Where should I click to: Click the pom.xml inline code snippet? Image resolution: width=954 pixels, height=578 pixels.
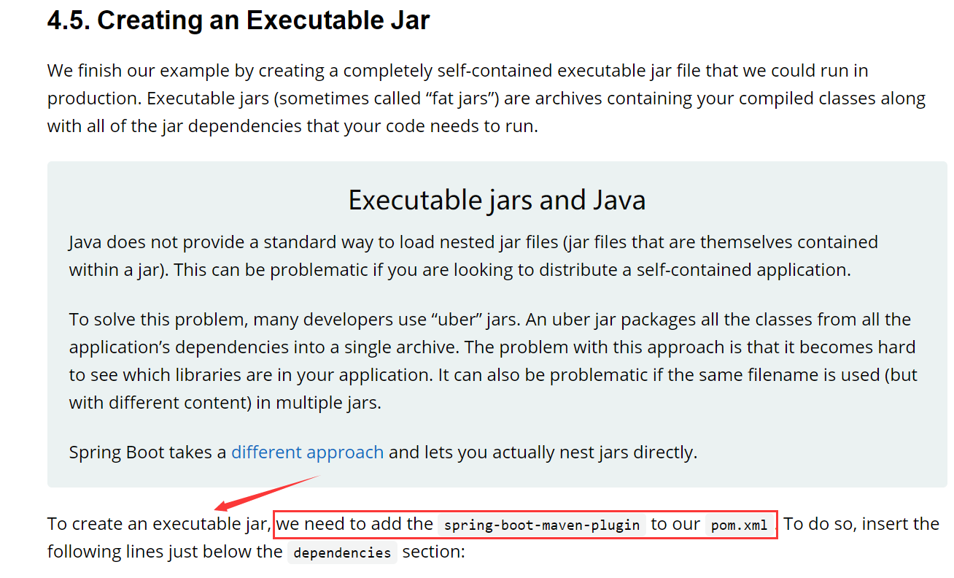(739, 525)
